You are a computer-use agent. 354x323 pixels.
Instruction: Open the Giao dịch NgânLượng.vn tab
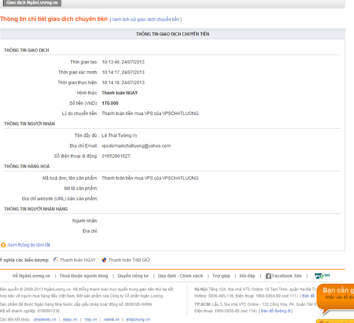coord(32,3)
